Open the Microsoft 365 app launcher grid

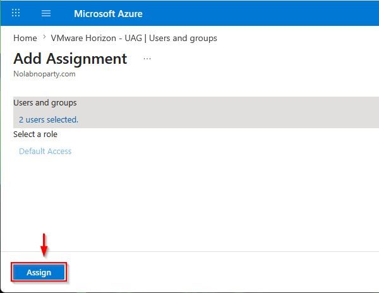(16, 13)
